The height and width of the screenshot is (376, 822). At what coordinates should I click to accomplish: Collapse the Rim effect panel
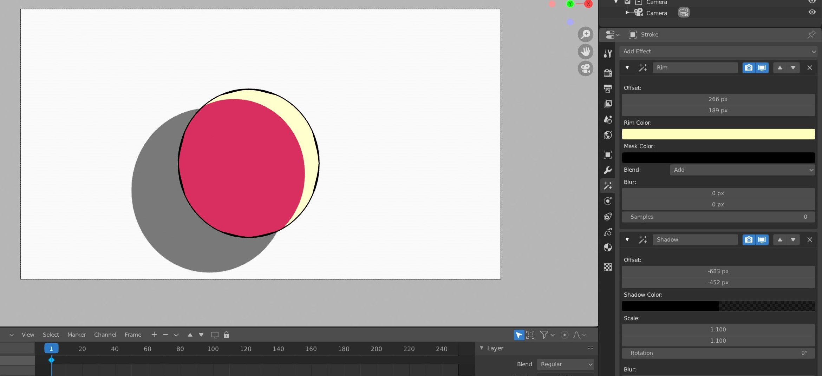click(627, 68)
